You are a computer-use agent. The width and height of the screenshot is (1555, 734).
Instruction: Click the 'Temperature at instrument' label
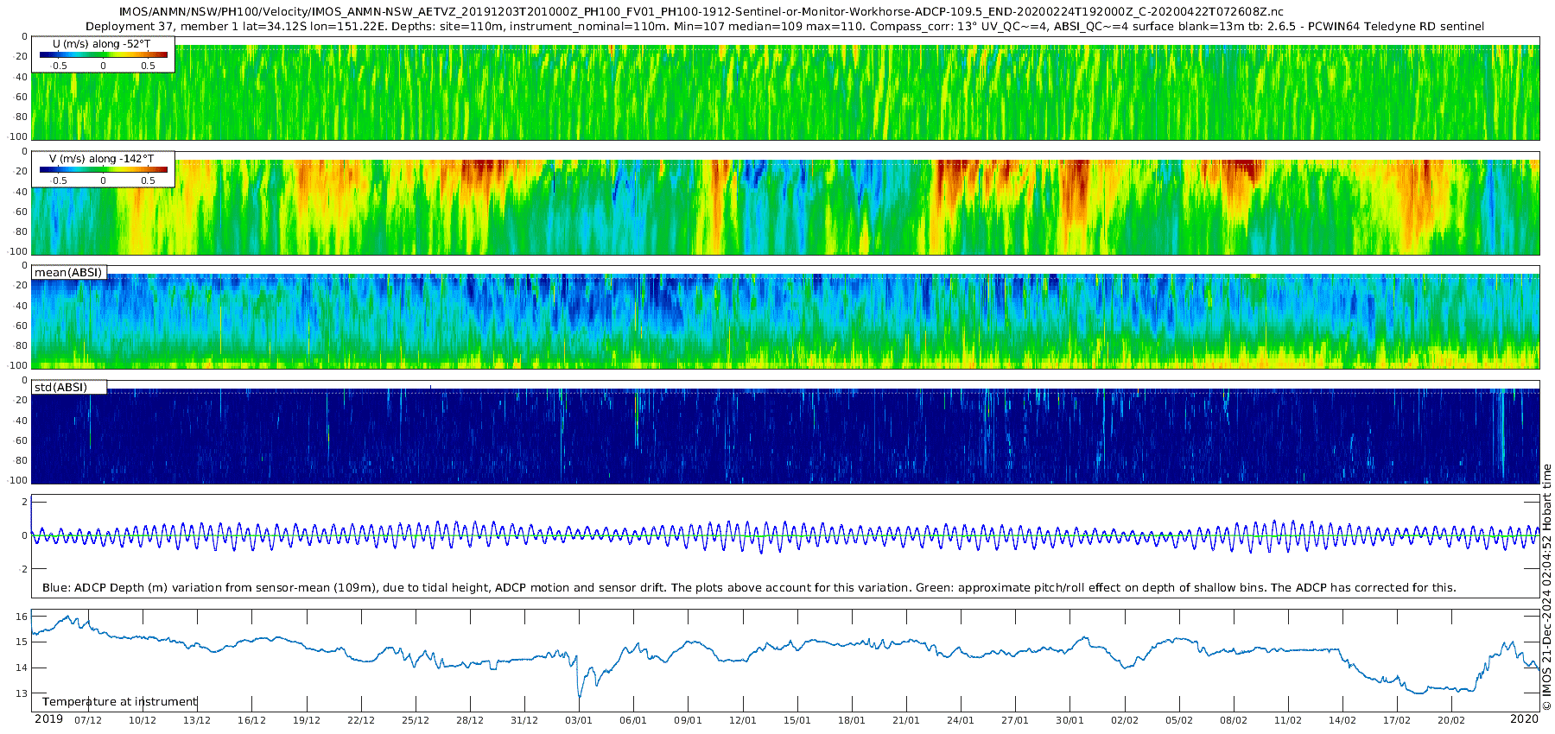[119, 701]
